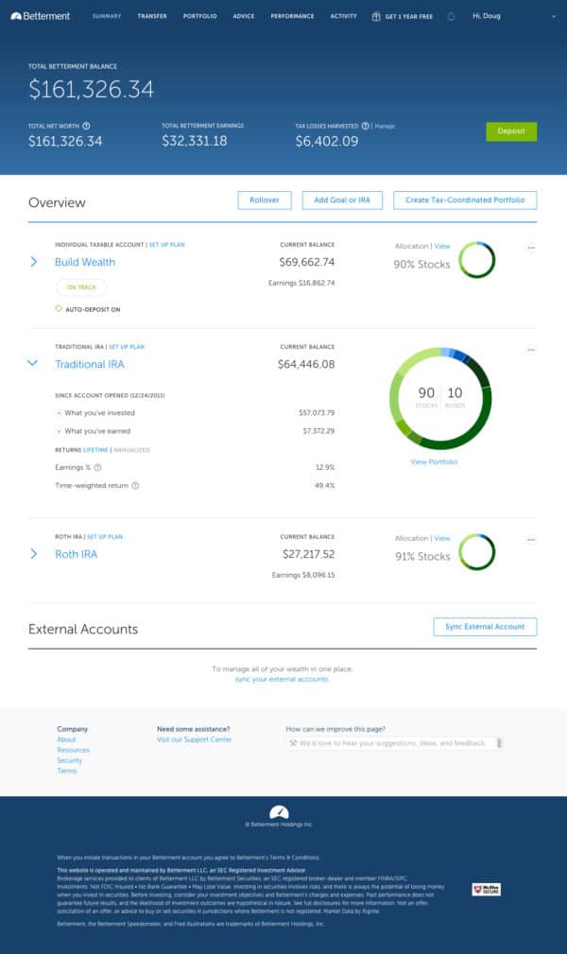Click Set Up Plan for Roth IRA
The height and width of the screenshot is (954, 567).
coord(105,537)
